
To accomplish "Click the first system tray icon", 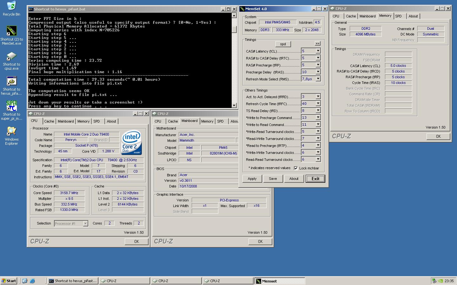I will pyautogui.click(x=434, y=281).
